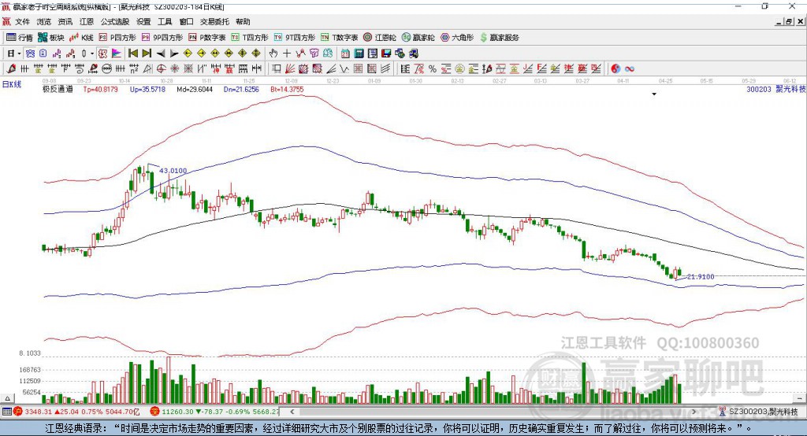The image size is (807, 436).
Task: Launch the 江恩轮 Gann wheel
Action: click(x=380, y=38)
